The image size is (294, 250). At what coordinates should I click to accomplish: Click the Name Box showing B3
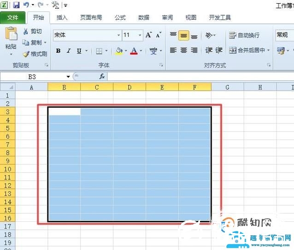pyautogui.click(x=32, y=77)
